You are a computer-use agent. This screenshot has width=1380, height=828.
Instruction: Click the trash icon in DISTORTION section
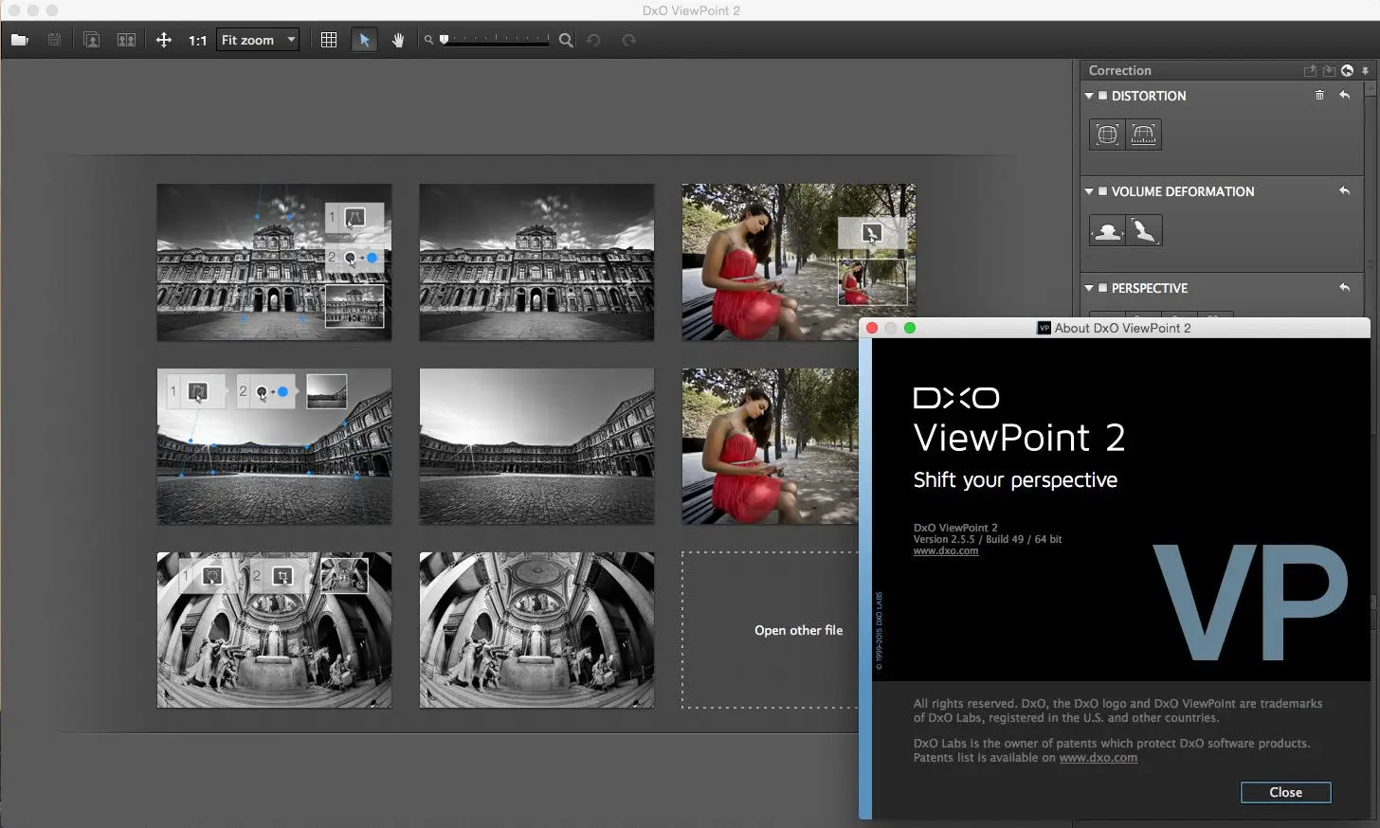pyautogui.click(x=1319, y=95)
